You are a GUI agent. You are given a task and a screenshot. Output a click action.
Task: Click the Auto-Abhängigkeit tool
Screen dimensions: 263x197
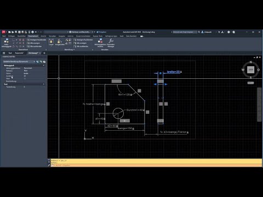click(x=6, y=43)
